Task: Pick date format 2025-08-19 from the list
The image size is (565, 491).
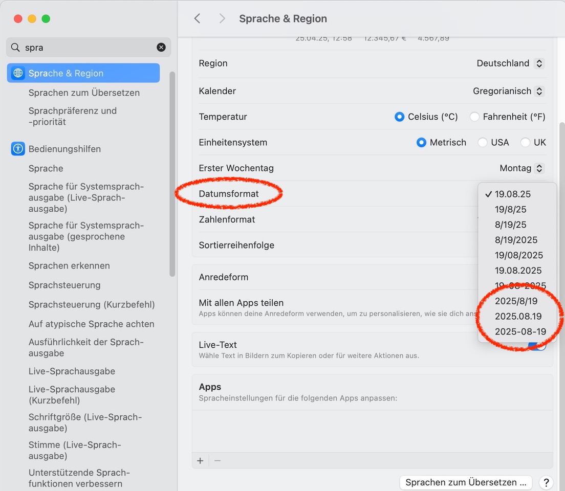Action: tap(520, 331)
